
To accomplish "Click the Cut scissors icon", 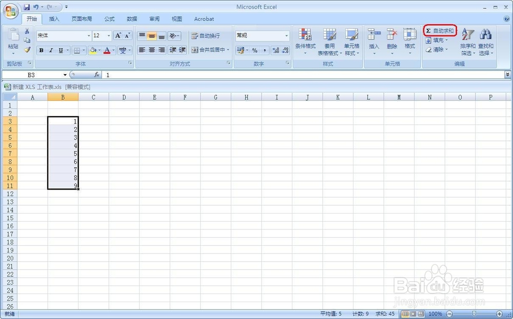I will pyautogui.click(x=27, y=31).
